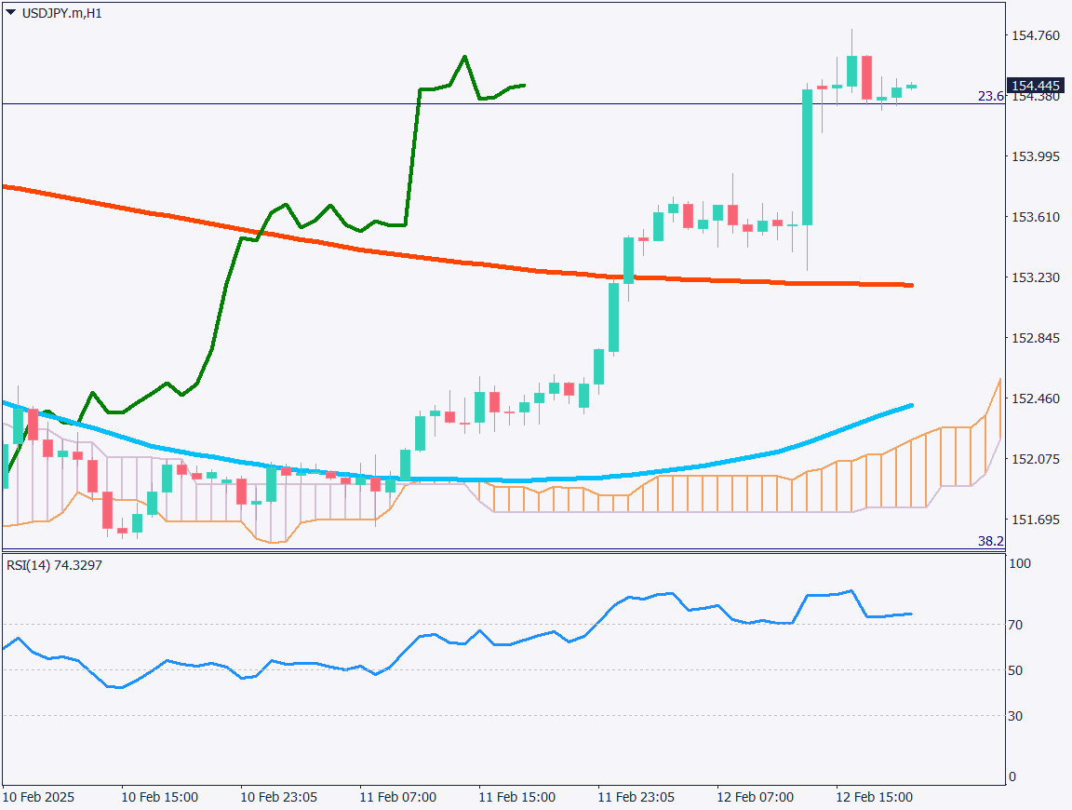The image size is (1072, 810).
Task: Select the current price tag 154.445
Action: point(1036,86)
